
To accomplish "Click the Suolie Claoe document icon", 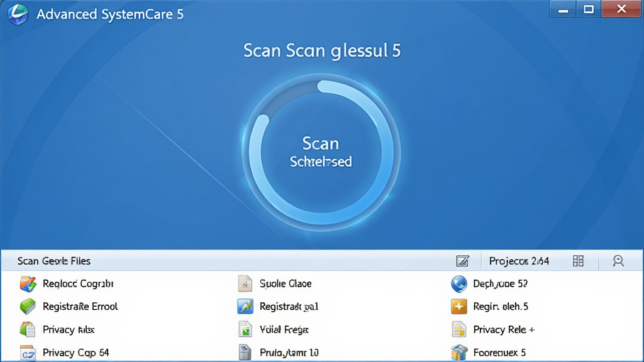I will pos(245,283).
